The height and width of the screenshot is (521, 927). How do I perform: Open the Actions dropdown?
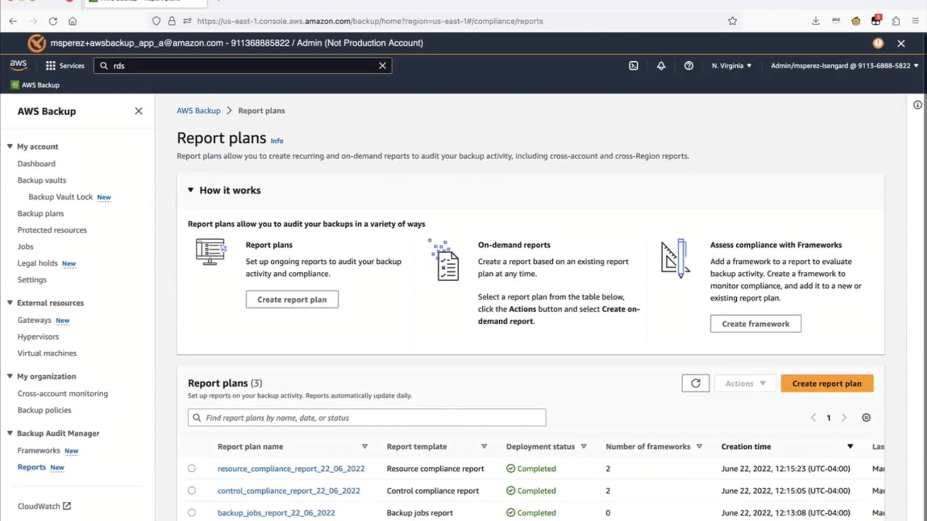(x=744, y=383)
